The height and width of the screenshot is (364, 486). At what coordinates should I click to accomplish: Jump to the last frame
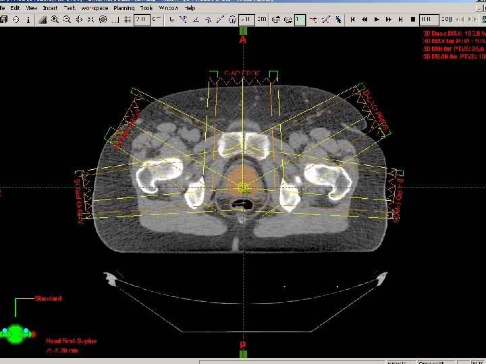tap(400, 20)
